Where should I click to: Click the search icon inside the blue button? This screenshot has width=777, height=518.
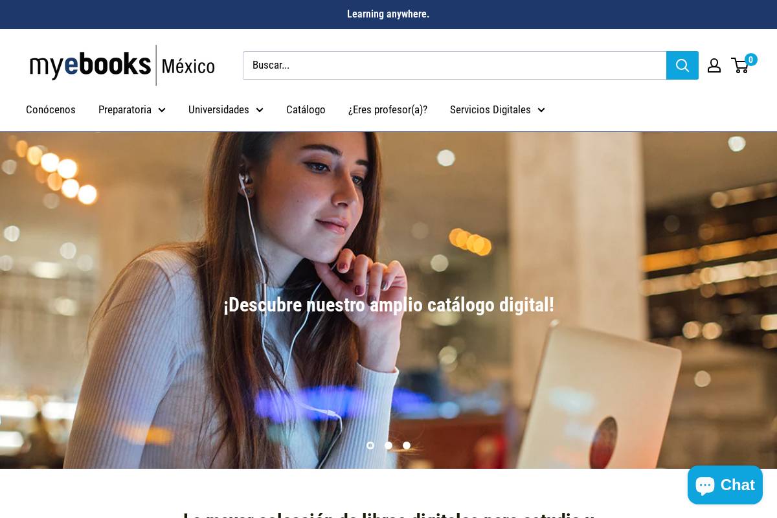(682, 65)
